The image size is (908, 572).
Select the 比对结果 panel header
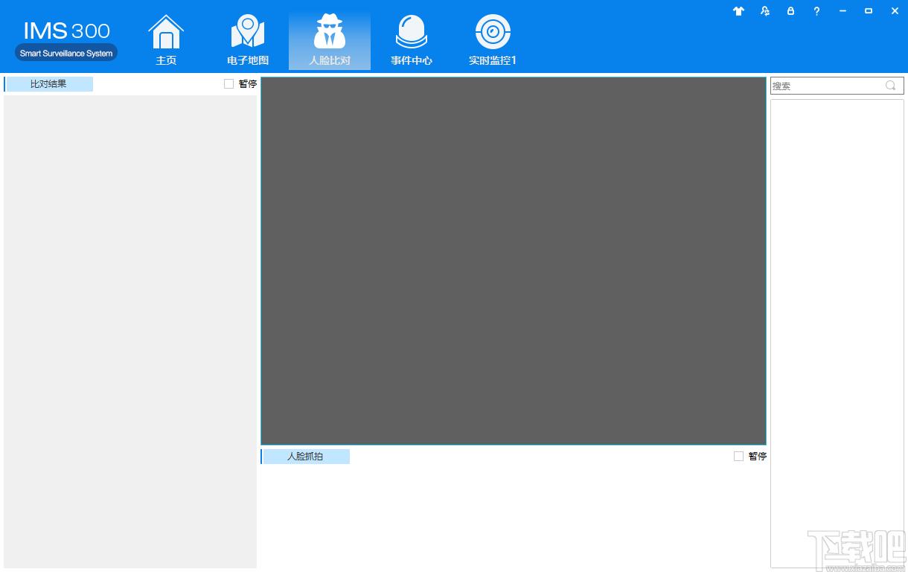point(48,84)
